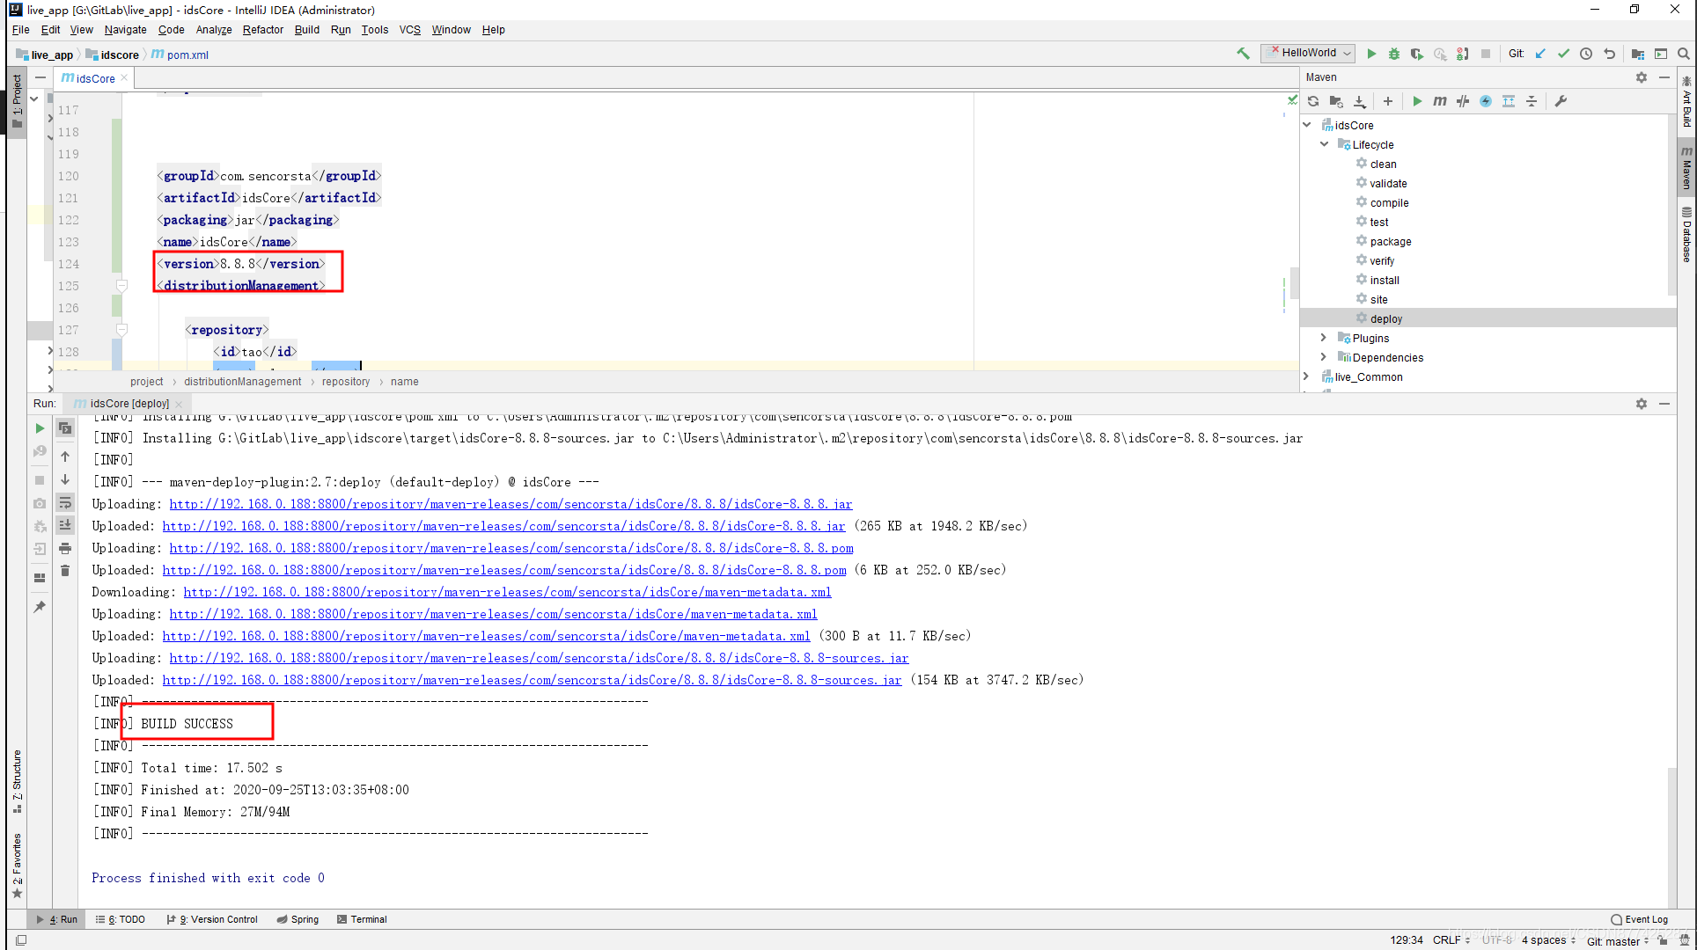This screenshot has height=950, width=1697.
Task: Toggle Maven offline mode
Action: click(1463, 101)
